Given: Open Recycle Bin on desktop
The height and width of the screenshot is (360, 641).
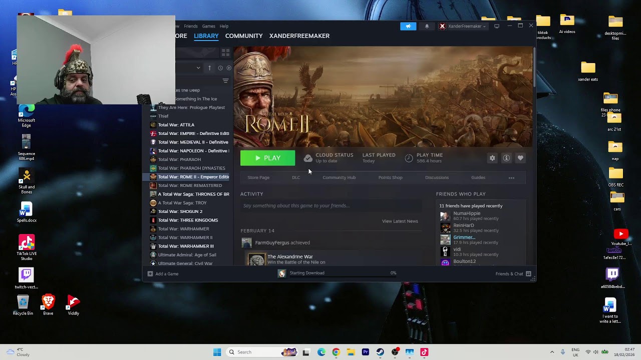Looking at the screenshot, I should (x=23, y=305).
